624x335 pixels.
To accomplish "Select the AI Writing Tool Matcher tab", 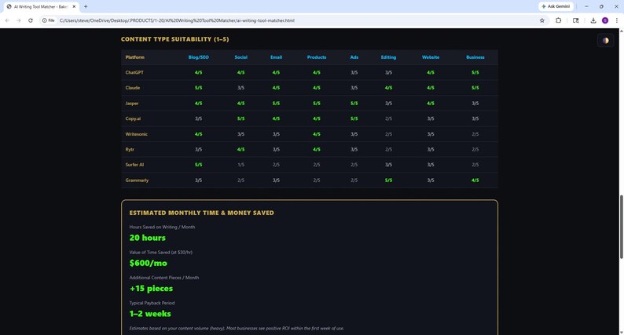I will 42,7.
